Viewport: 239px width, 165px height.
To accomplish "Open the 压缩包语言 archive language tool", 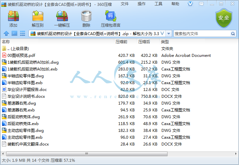I will [x=111, y=16].
